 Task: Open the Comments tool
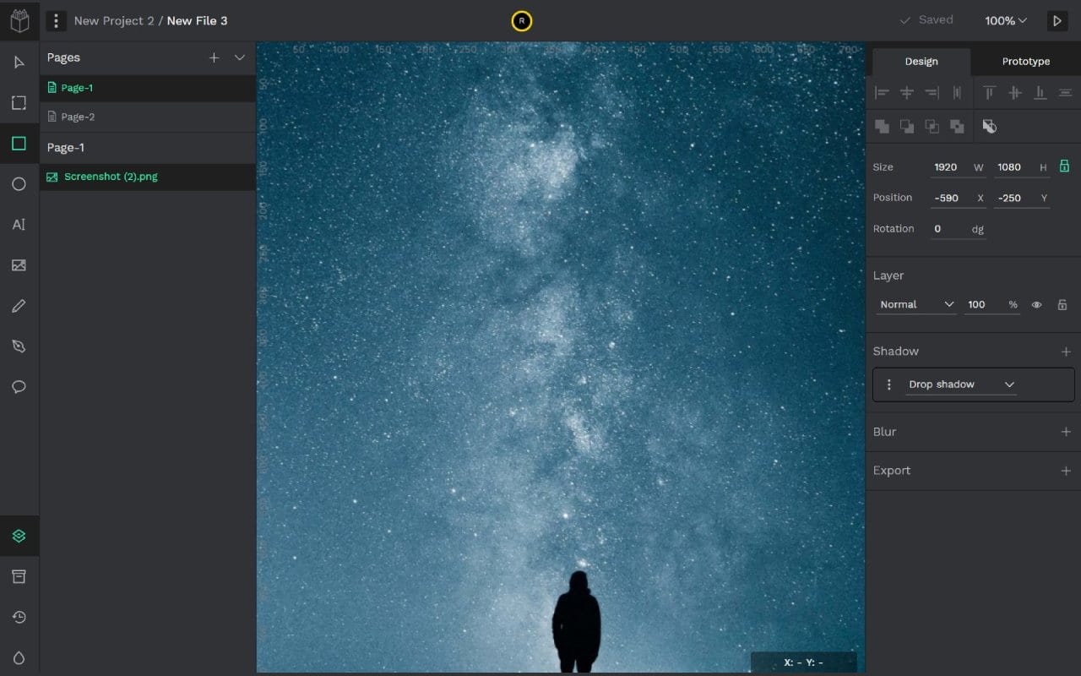click(19, 387)
